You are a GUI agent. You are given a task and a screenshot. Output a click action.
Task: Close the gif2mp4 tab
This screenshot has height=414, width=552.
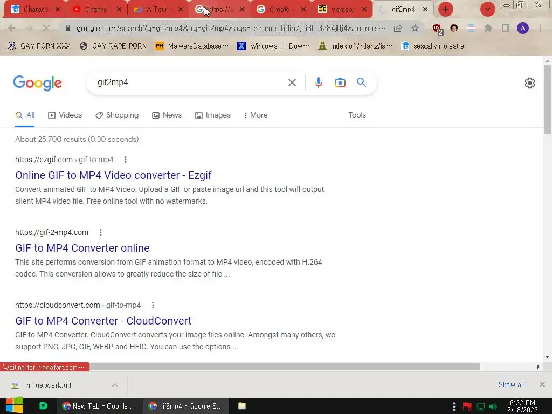[425, 10]
